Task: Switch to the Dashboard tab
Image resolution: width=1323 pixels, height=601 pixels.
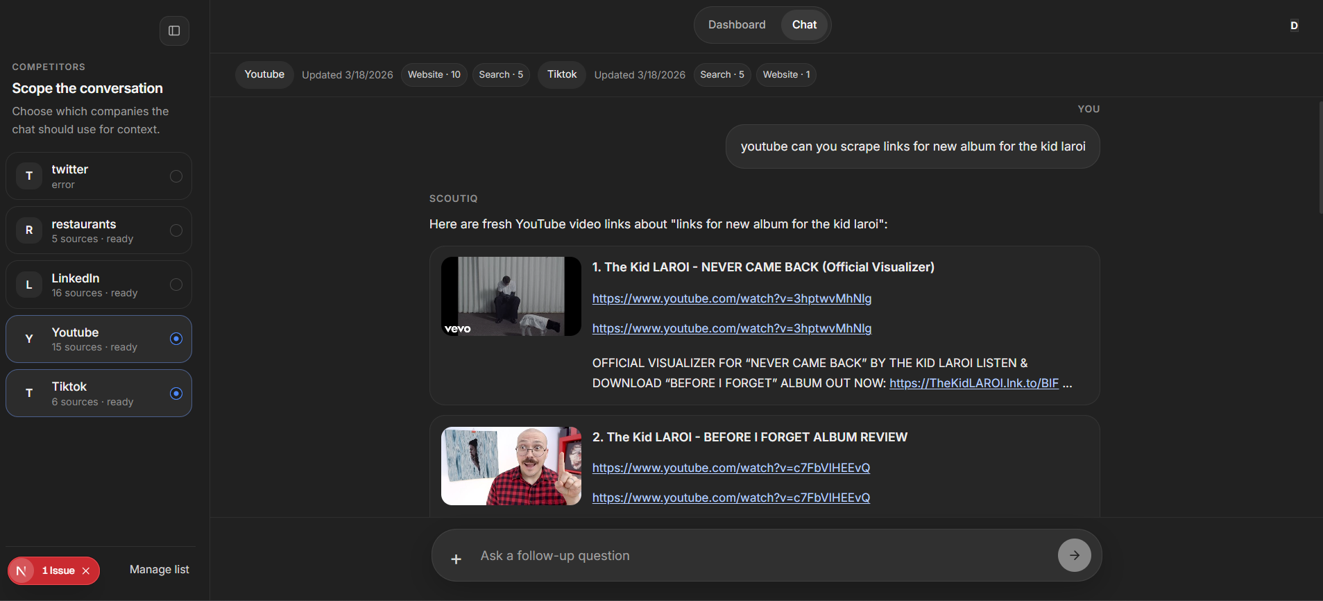Action: 737,25
